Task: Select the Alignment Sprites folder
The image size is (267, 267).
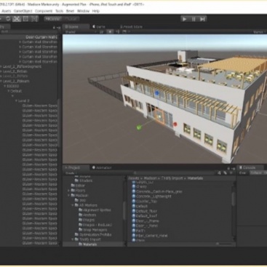Action: [95, 210]
